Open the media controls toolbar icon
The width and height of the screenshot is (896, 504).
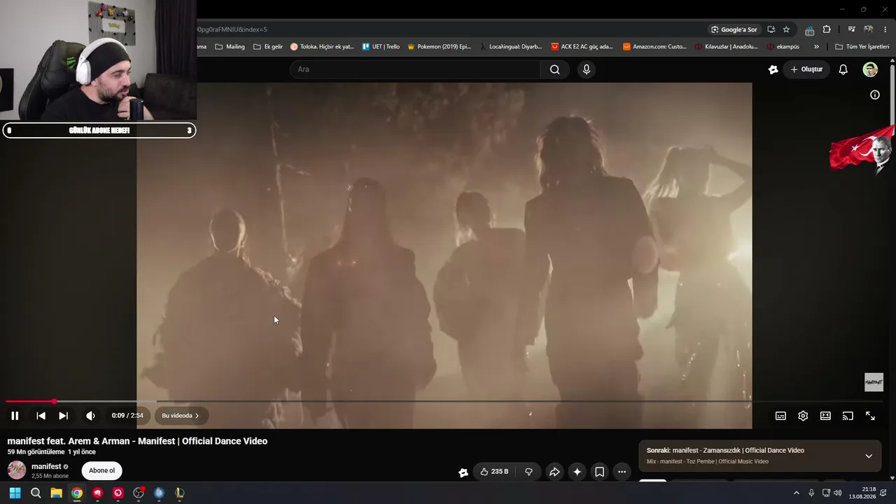(851, 29)
